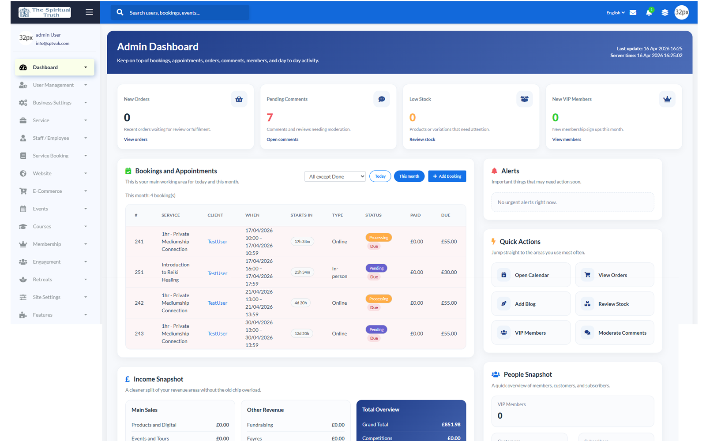This screenshot has width=706, height=441.
Task: Open the Dashboard sidebar menu item
Action: pos(45,67)
